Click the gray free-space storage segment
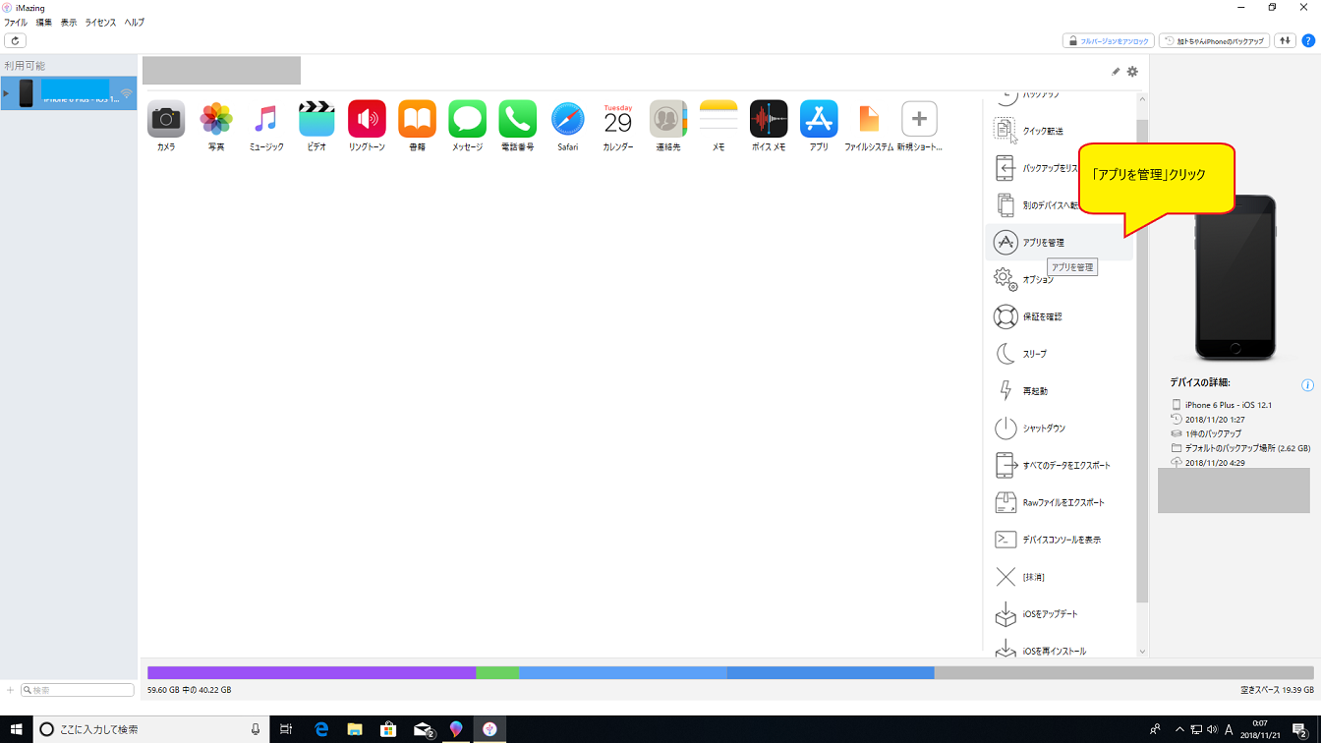The height and width of the screenshot is (743, 1321). coord(1124,673)
